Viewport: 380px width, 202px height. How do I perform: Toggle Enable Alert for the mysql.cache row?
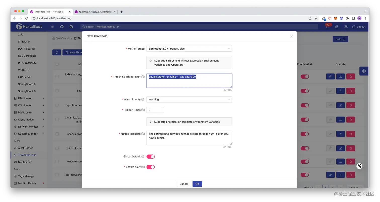pos(305,105)
